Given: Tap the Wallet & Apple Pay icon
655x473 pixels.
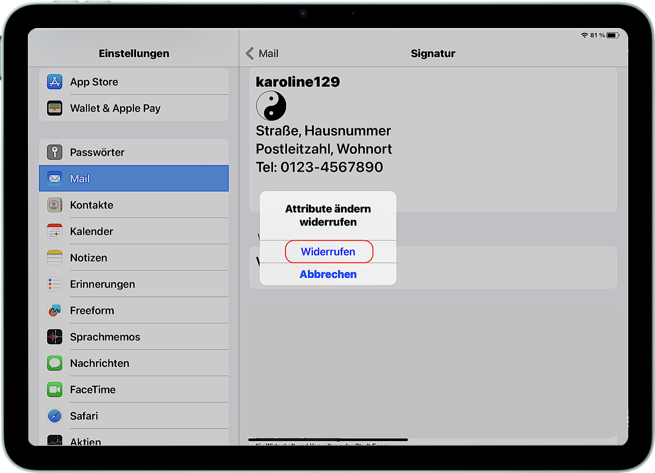Looking at the screenshot, I should 55,108.
